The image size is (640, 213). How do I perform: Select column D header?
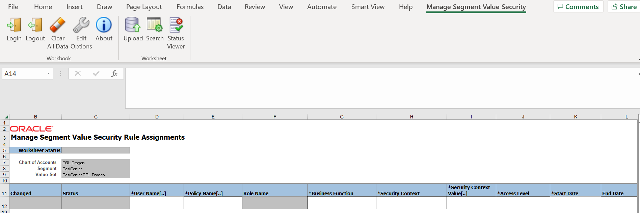click(x=157, y=117)
